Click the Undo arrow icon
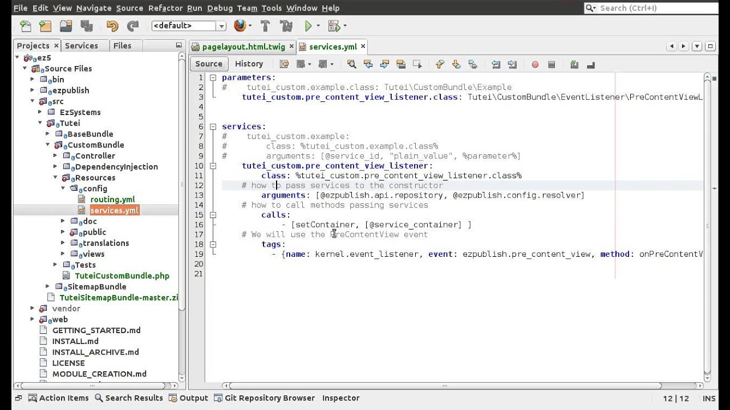 pos(112,26)
